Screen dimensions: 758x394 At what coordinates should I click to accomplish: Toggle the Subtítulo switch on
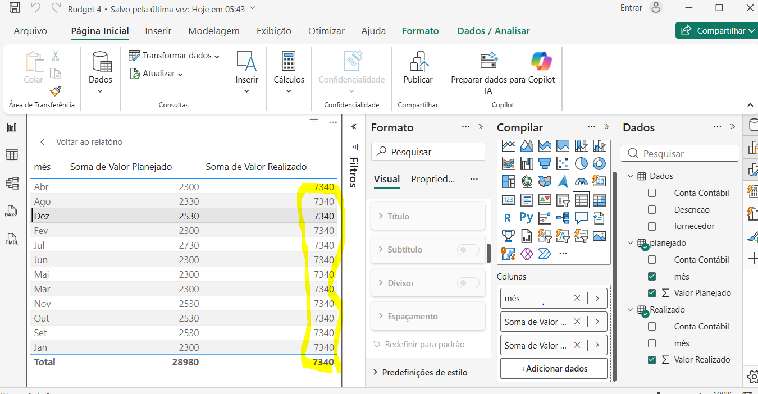(468, 249)
